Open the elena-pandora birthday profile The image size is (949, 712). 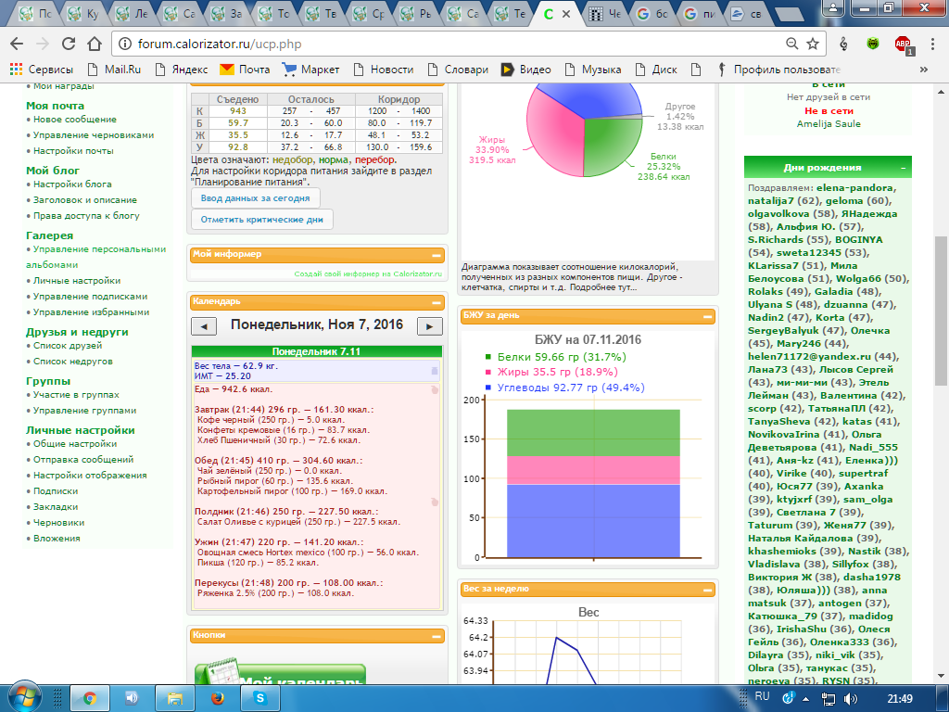point(854,187)
